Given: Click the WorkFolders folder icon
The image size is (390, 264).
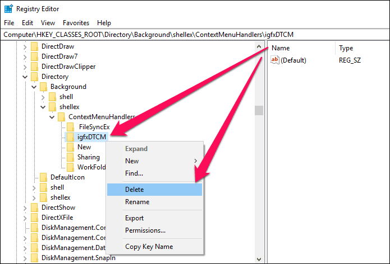Looking at the screenshot, I should [70, 167].
